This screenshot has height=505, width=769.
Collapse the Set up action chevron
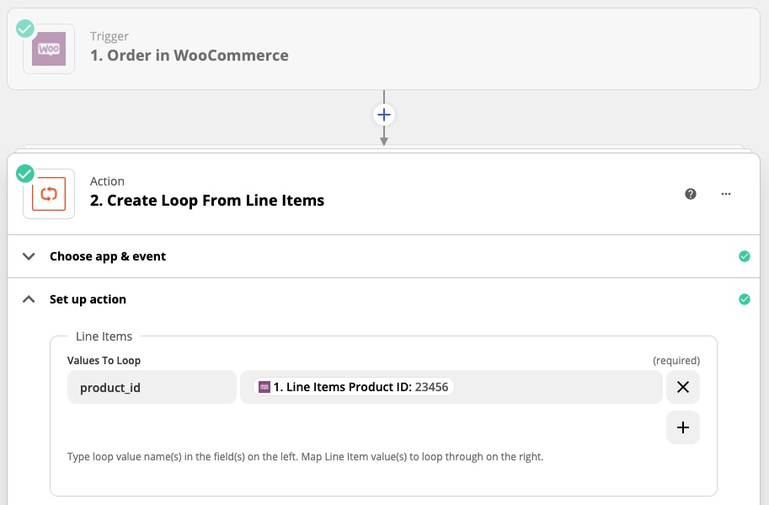tap(29, 299)
